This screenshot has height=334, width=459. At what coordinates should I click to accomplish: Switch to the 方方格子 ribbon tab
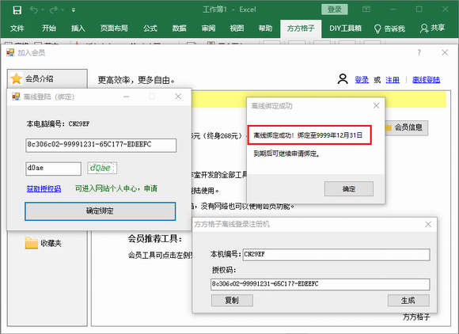click(x=301, y=28)
